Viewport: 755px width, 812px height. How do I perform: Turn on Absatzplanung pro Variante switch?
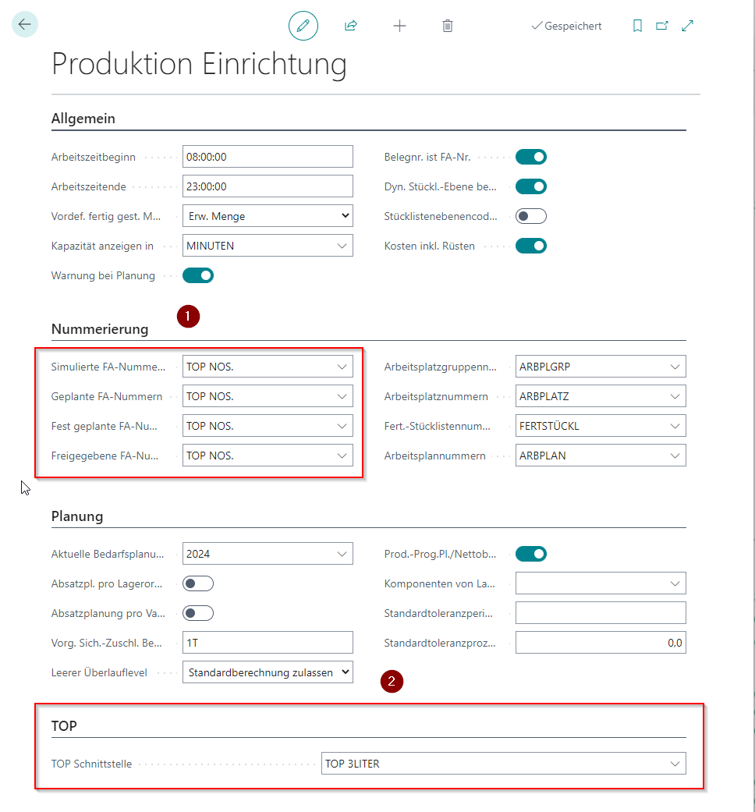pyautogui.click(x=198, y=613)
